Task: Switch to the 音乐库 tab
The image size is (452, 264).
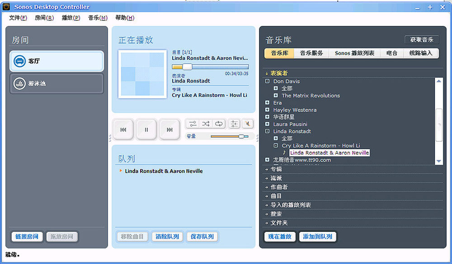Action: tap(279, 53)
